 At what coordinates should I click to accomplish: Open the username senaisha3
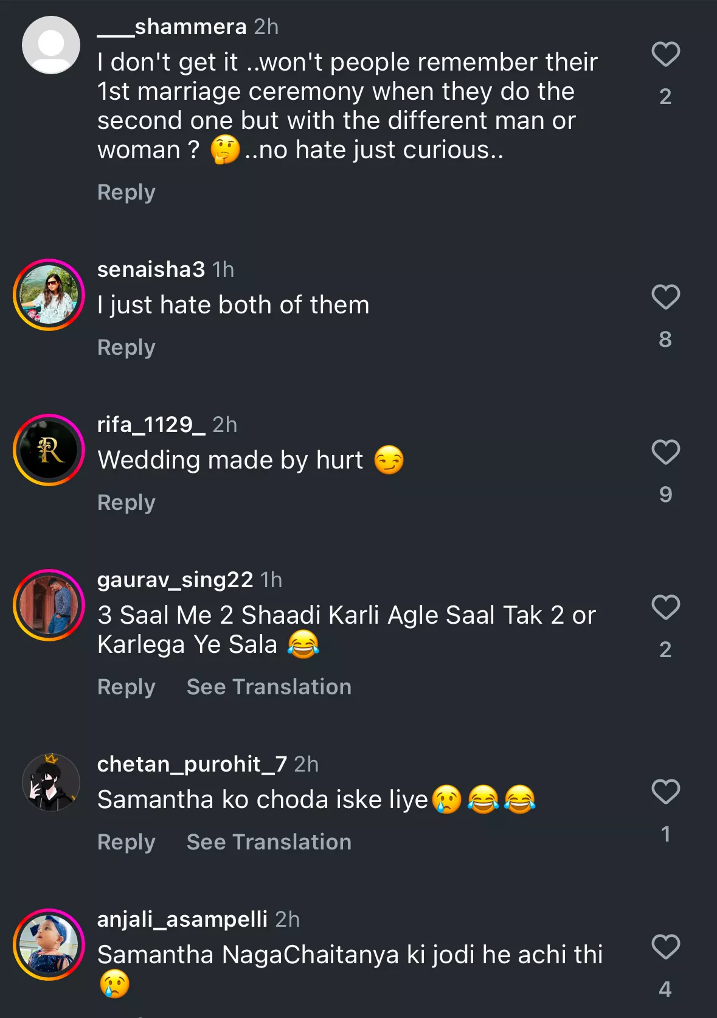click(151, 270)
